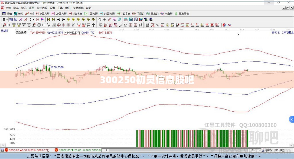Open 赢家服务 services

point(182,14)
